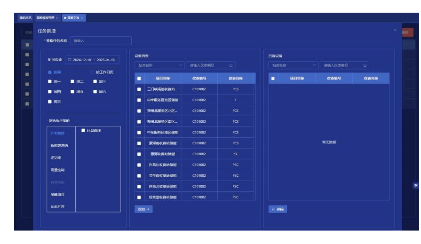This screenshot has height=244, width=421.
Task: Close the 策略下发 tab with its x icon
Action: 82,18
